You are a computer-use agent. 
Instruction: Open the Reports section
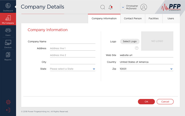8,57
